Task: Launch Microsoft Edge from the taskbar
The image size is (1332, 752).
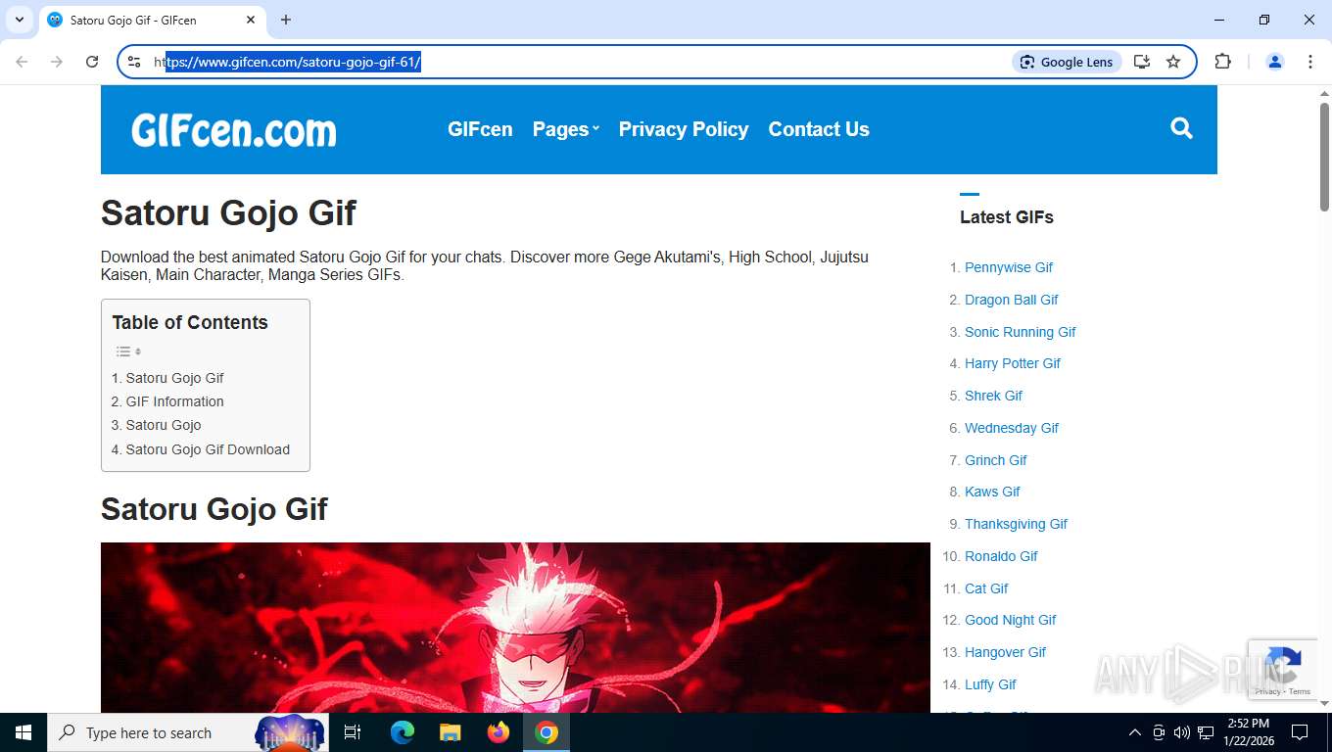Action: pyautogui.click(x=403, y=732)
